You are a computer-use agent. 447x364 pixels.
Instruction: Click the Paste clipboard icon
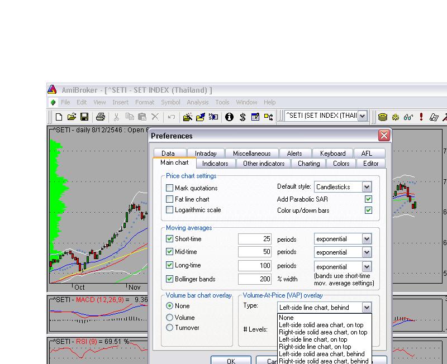[x=142, y=117]
